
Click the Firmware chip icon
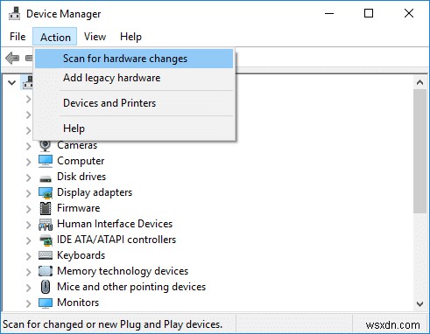point(46,208)
